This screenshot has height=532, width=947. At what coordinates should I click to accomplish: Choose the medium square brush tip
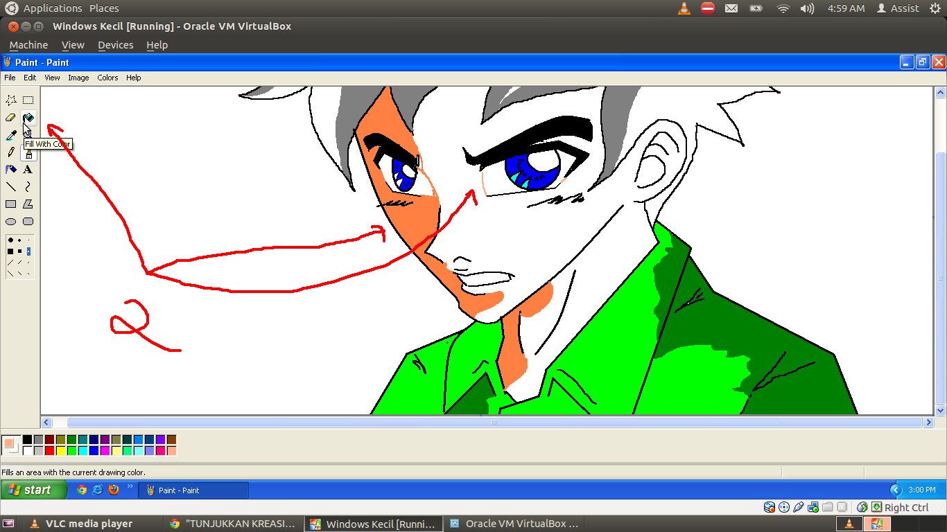(x=19, y=251)
